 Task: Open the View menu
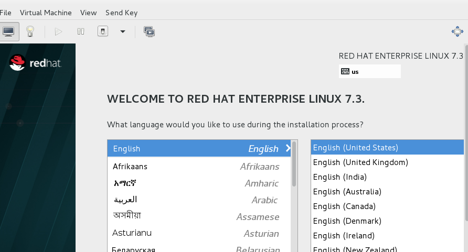pyautogui.click(x=88, y=13)
